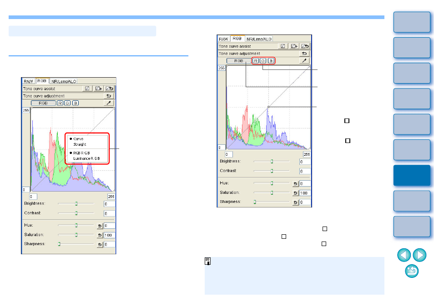The width and height of the screenshot is (434, 306).
Task: Select G channel button in left palette
Action: coord(67,103)
